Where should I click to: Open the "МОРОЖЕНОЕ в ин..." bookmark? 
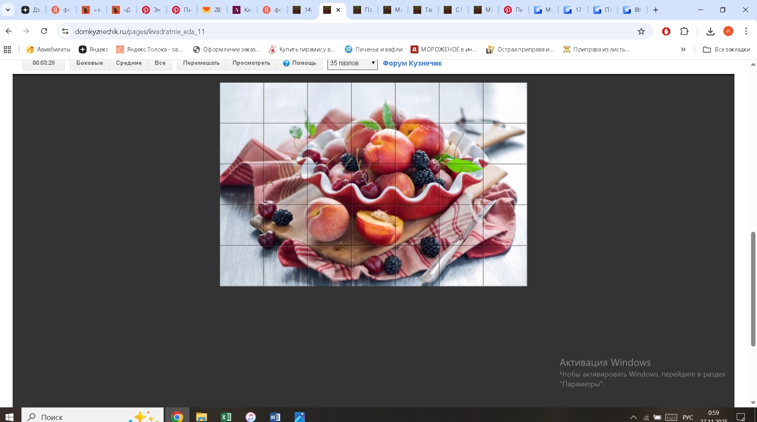444,49
